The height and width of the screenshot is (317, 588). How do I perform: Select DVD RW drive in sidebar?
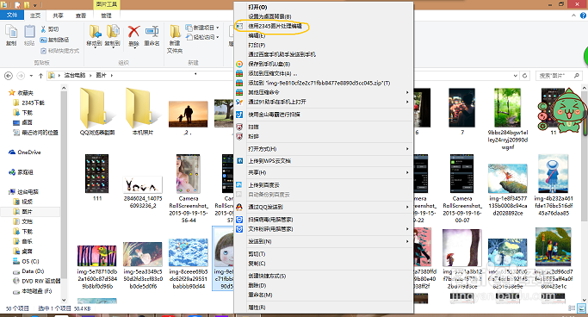pos(36,281)
